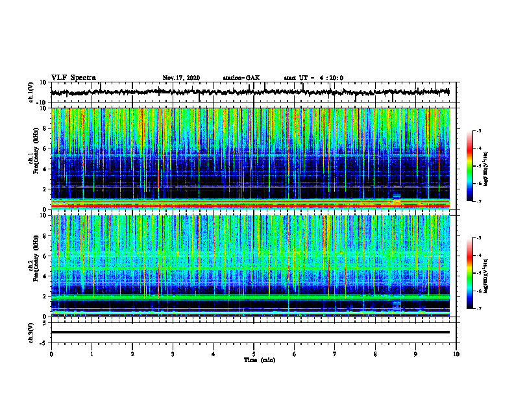Click the "-5" tick on ch.2 colorbar
The width and height of the screenshot is (514, 397).
(x=478, y=273)
